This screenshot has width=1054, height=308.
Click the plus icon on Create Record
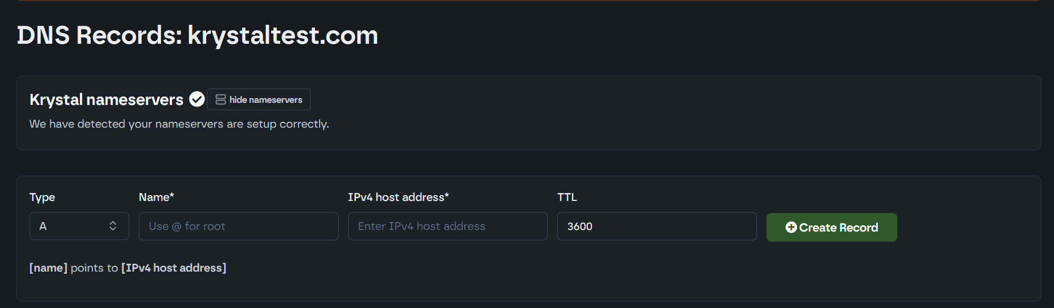pos(791,227)
